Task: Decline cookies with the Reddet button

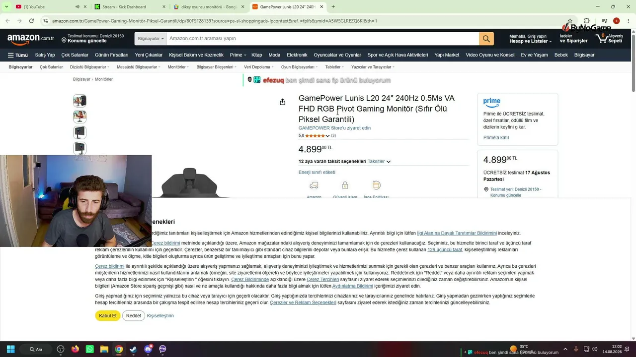Action: (x=134, y=316)
